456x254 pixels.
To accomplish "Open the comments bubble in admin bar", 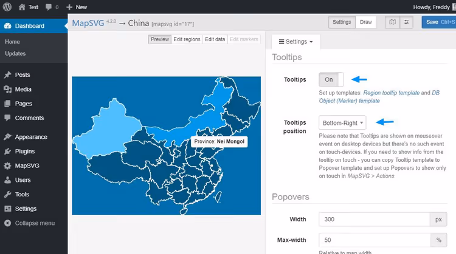I will point(49,7).
